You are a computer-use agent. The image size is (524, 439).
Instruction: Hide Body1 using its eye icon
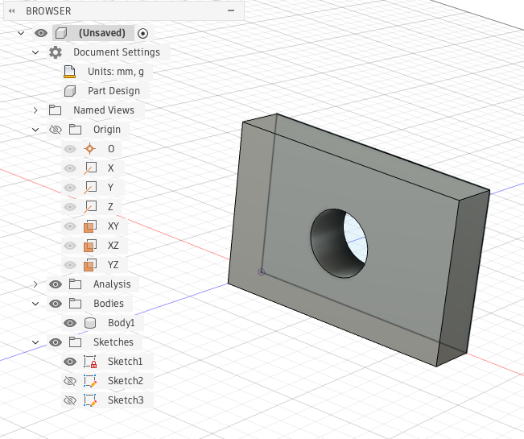pos(70,323)
